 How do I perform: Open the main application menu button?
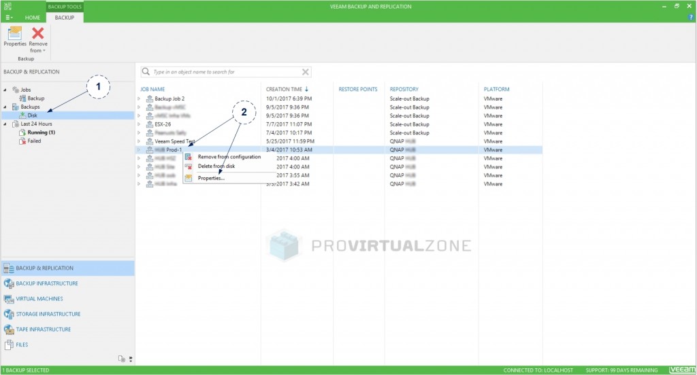point(9,17)
